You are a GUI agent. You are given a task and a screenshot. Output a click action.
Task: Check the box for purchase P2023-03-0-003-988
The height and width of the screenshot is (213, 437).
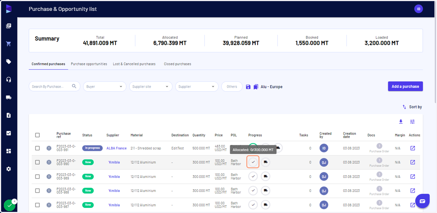[x=38, y=191]
